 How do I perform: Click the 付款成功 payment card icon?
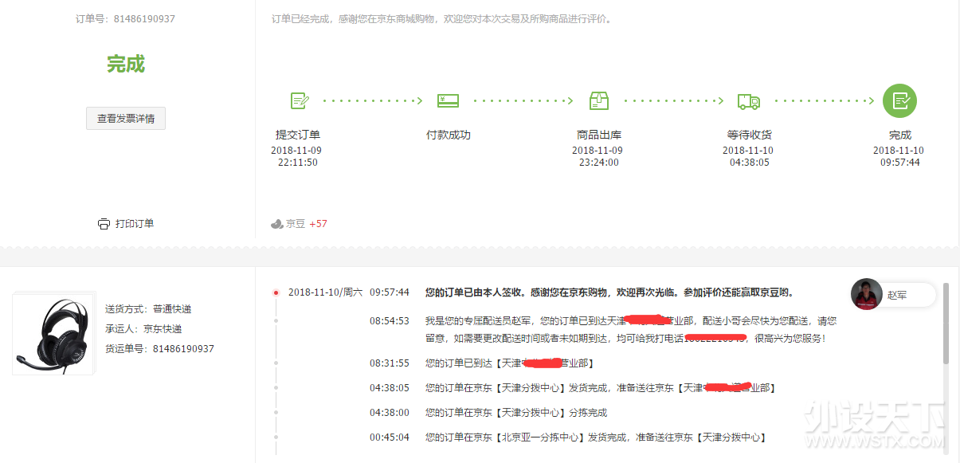click(x=448, y=101)
